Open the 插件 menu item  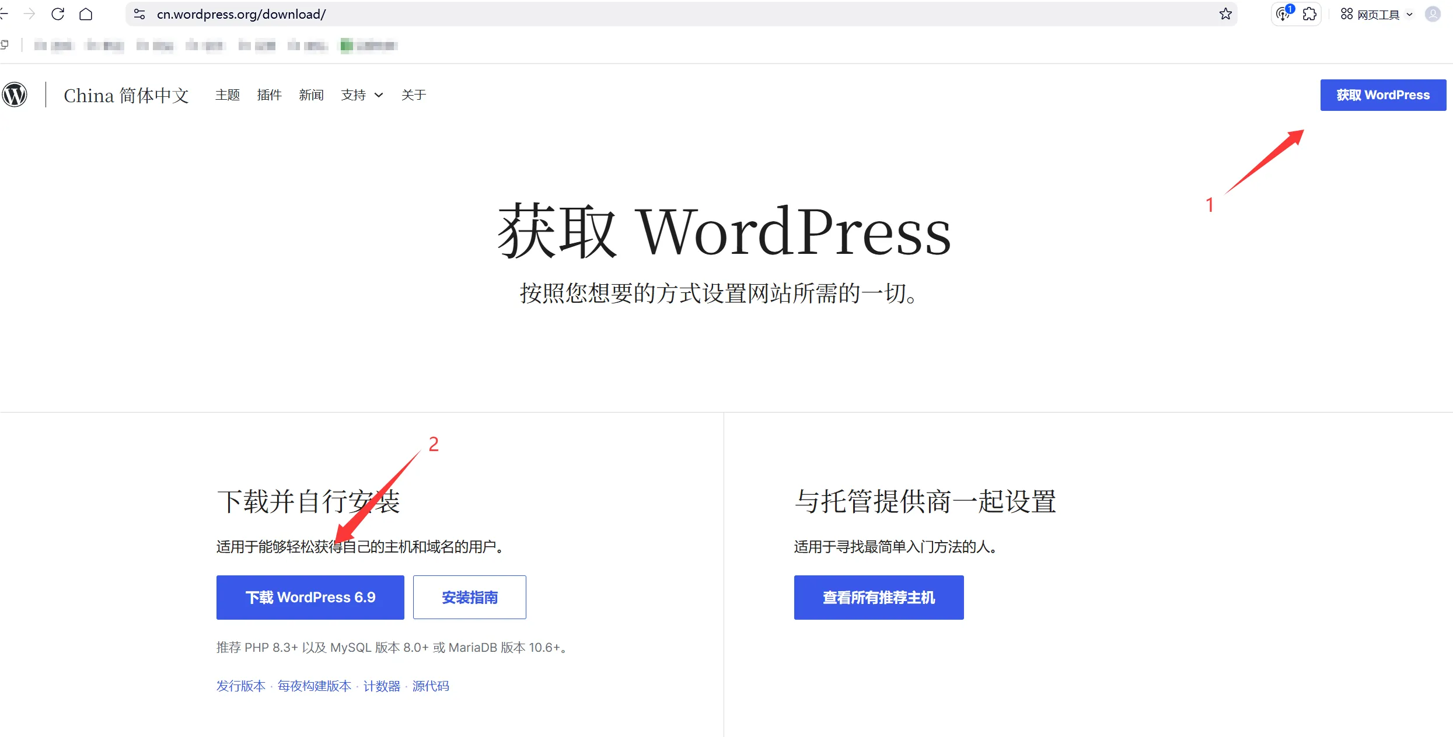269,95
